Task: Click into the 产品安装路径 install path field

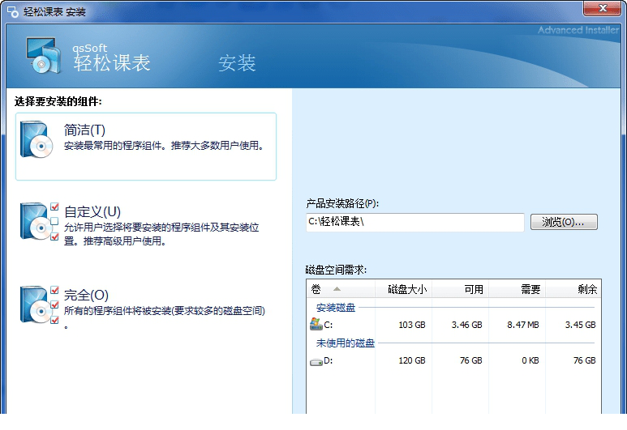Action: tap(414, 222)
